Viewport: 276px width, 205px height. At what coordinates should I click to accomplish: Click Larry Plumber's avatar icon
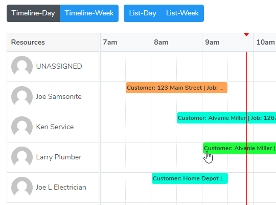22,157
